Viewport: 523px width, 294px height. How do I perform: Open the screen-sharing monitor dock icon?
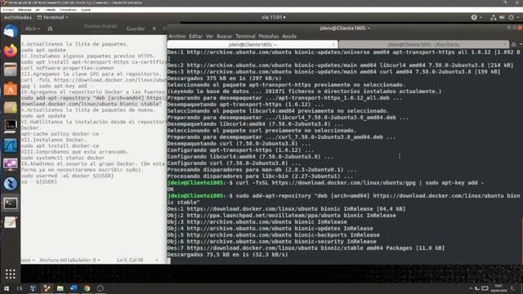pos(11,165)
